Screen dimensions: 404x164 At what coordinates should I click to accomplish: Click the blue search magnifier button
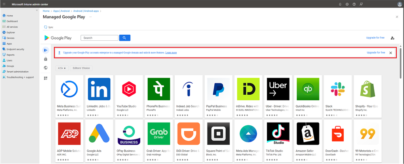tap(125, 38)
